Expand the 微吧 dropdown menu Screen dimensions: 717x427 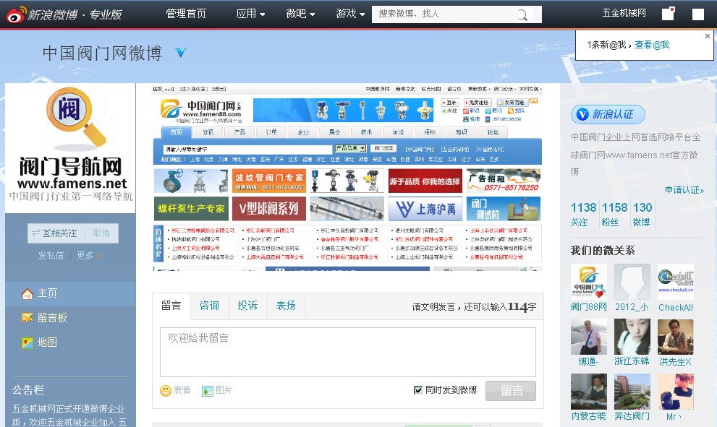[300, 14]
